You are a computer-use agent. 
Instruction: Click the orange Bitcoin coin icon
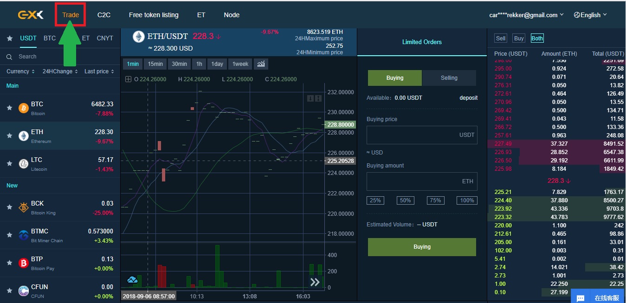(23, 108)
